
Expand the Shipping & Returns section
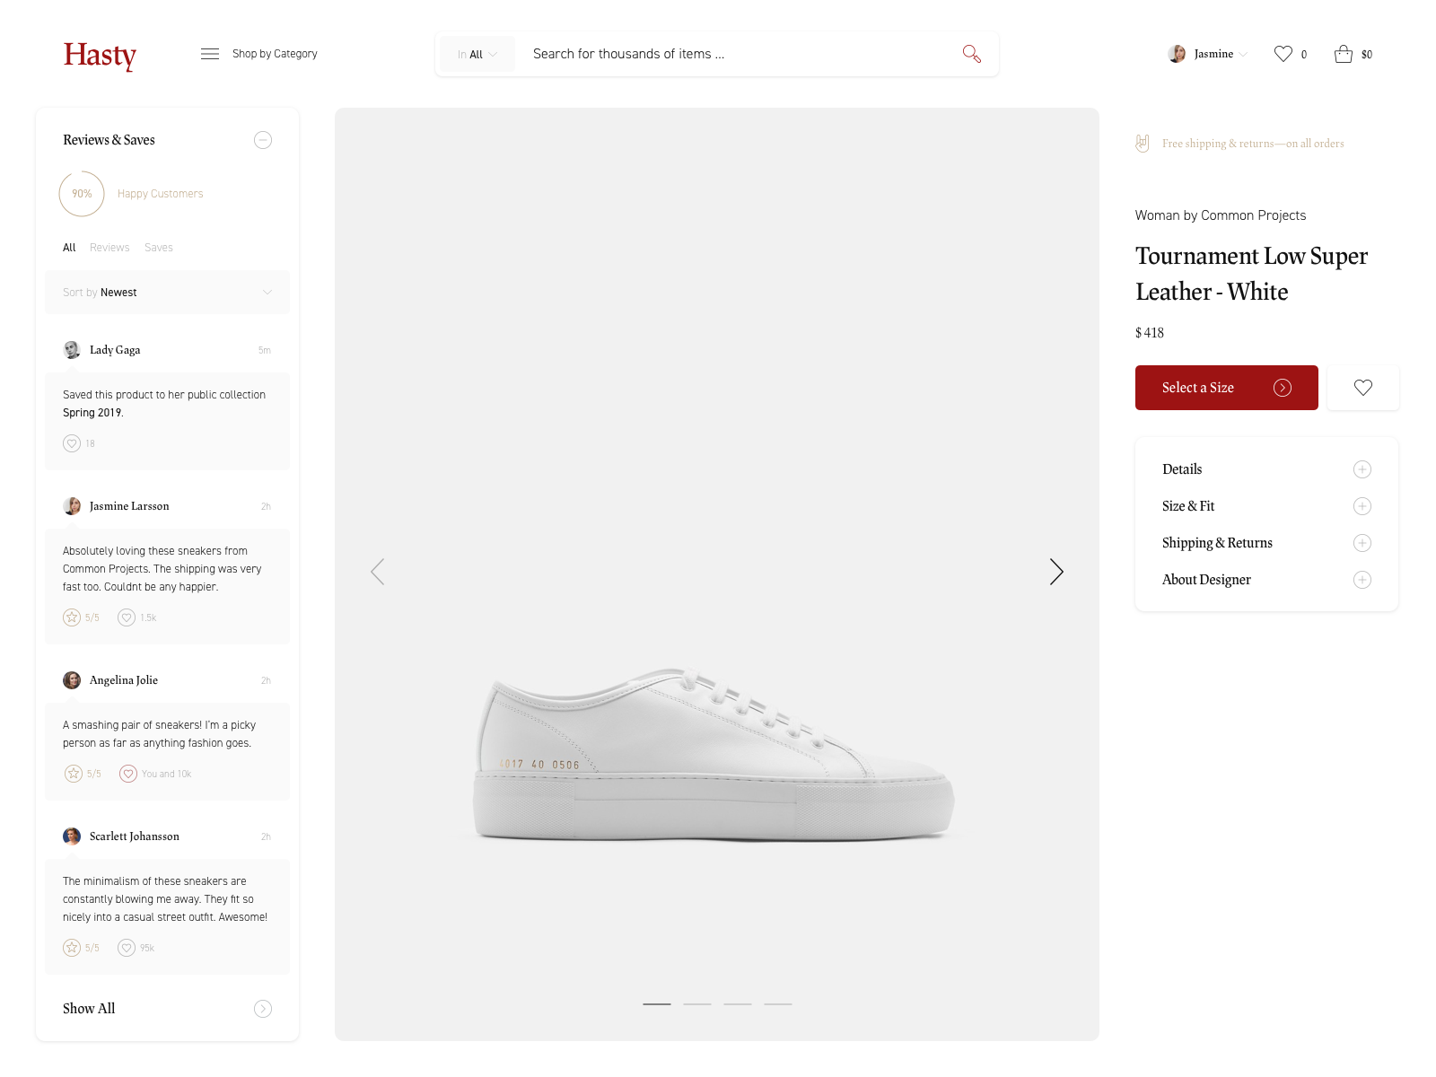pyautogui.click(x=1363, y=543)
